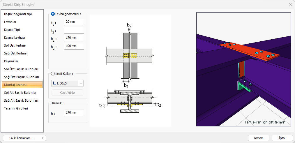Screen dimensions: 295x143
Task: Open Sol Alt Başlık Bulonları page
Action: point(22,93)
